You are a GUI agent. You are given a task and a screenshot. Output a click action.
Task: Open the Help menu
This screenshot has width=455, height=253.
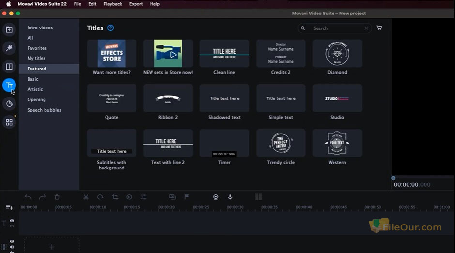155,4
